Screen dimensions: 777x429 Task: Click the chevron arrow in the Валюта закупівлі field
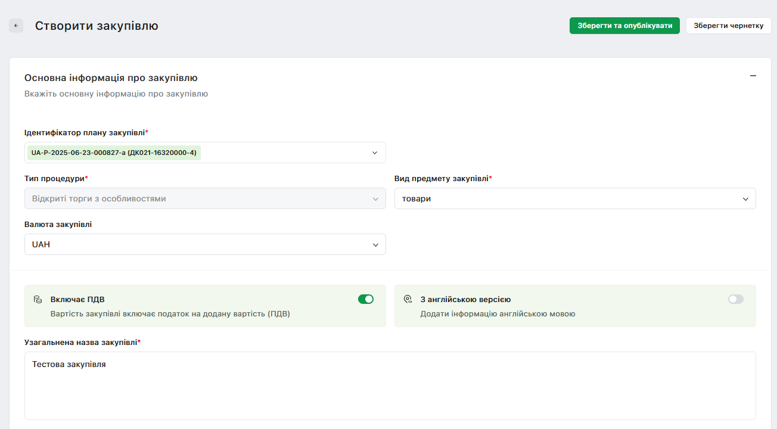(x=375, y=245)
